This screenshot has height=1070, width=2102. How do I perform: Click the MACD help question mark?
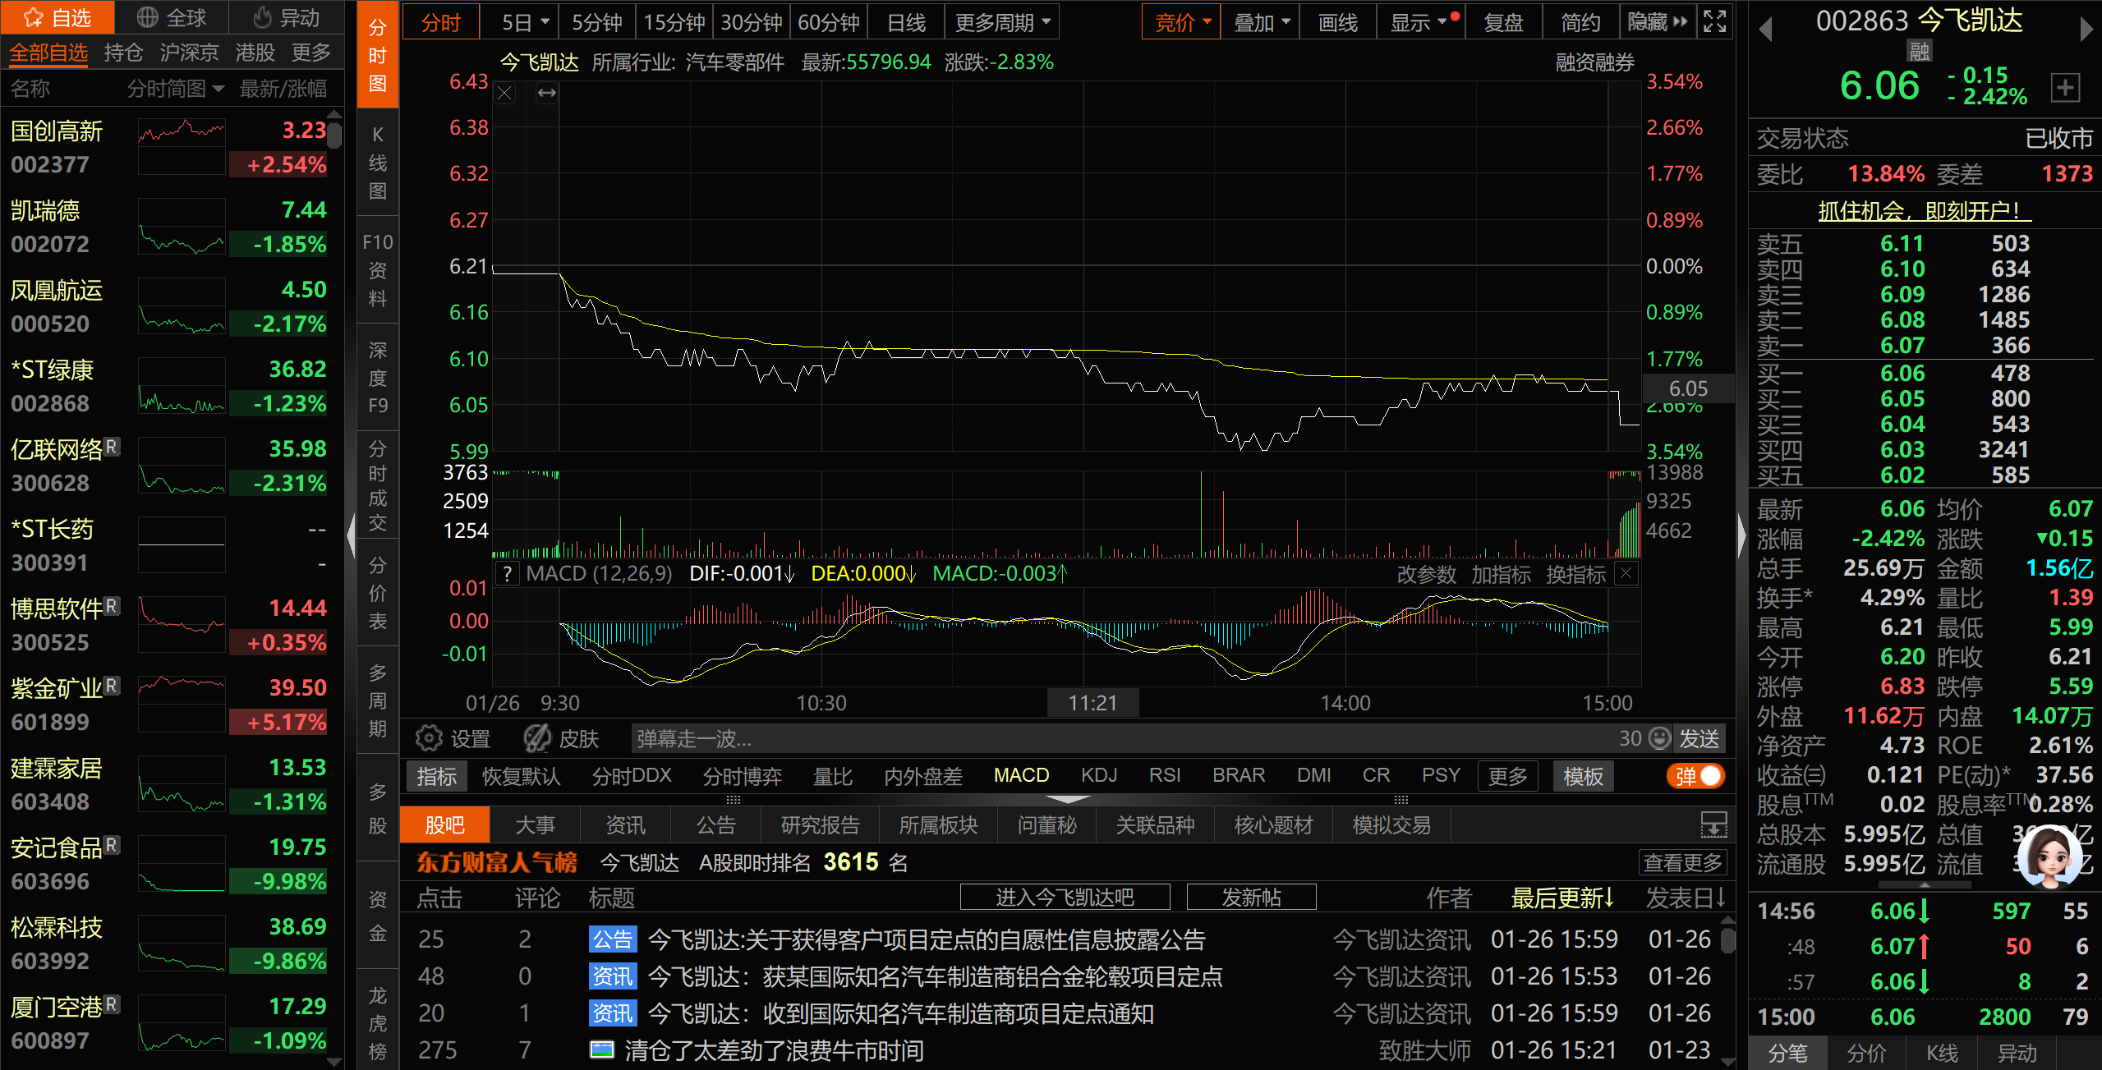508,573
